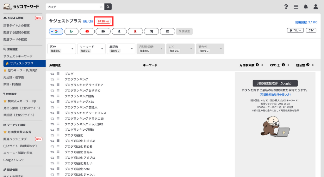
Task: Open ニュース・話題の記事 in sidebar
Action: (18, 153)
